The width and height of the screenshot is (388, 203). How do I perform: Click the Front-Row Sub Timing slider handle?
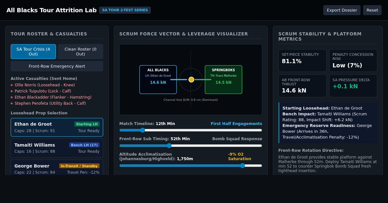coord(169,145)
